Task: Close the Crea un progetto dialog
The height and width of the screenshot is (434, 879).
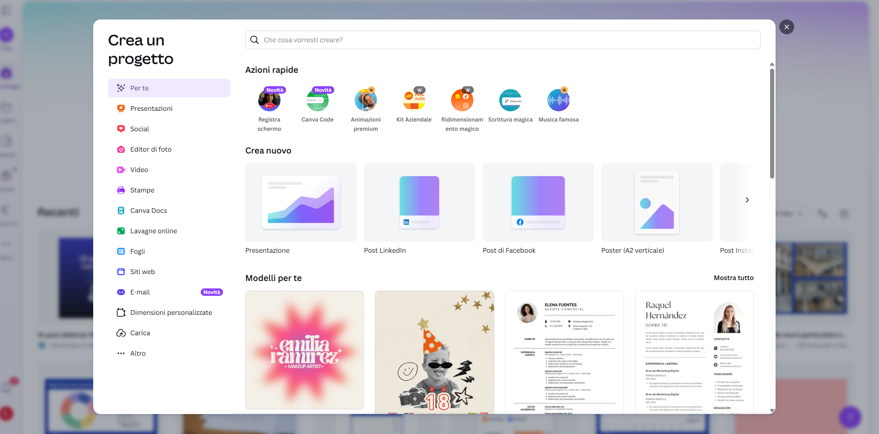Action: (787, 27)
